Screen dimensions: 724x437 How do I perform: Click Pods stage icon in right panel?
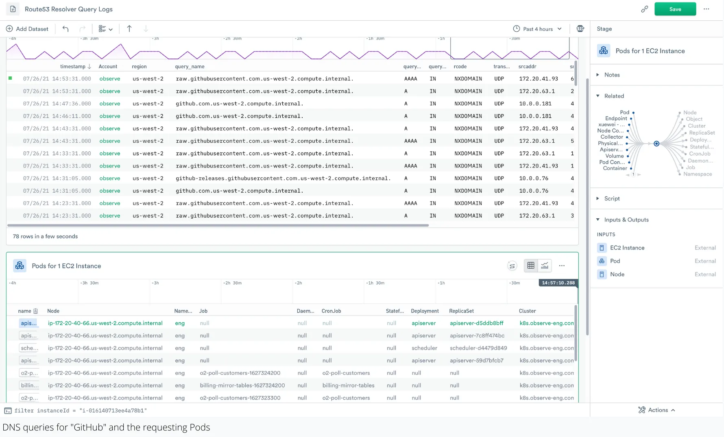coord(604,51)
